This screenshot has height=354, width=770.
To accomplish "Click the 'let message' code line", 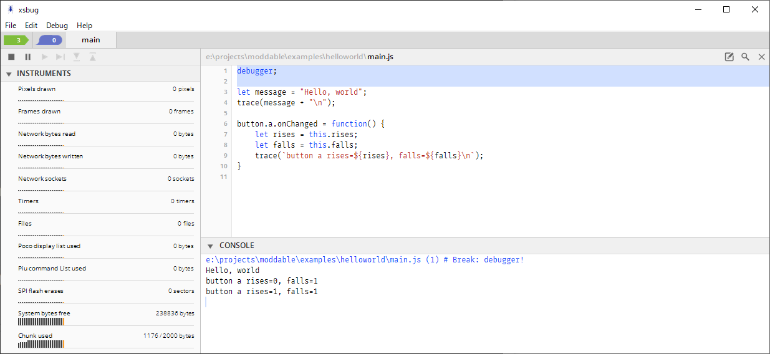I will click(302, 92).
